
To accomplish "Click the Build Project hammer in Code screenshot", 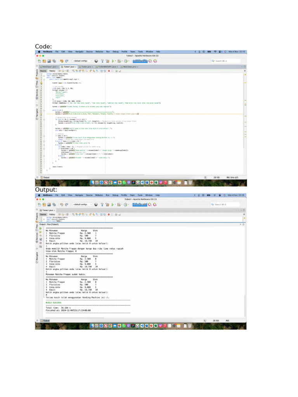I will pos(102,61).
